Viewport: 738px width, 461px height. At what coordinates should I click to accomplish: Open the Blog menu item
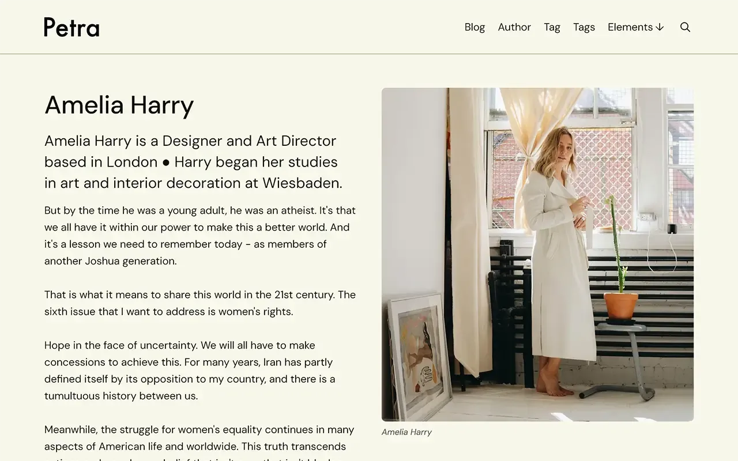pos(475,27)
